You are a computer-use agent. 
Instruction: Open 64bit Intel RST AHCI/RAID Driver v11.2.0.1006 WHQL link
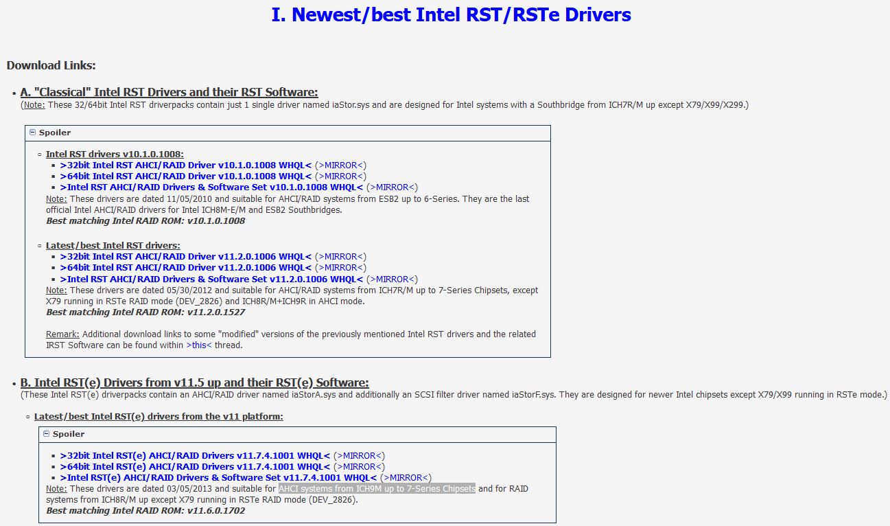click(186, 268)
